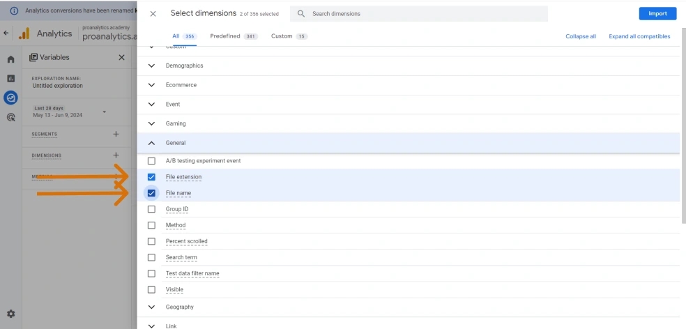The image size is (686, 329).
Task: Click the Google Analytics logo
Action: point(24,33)
